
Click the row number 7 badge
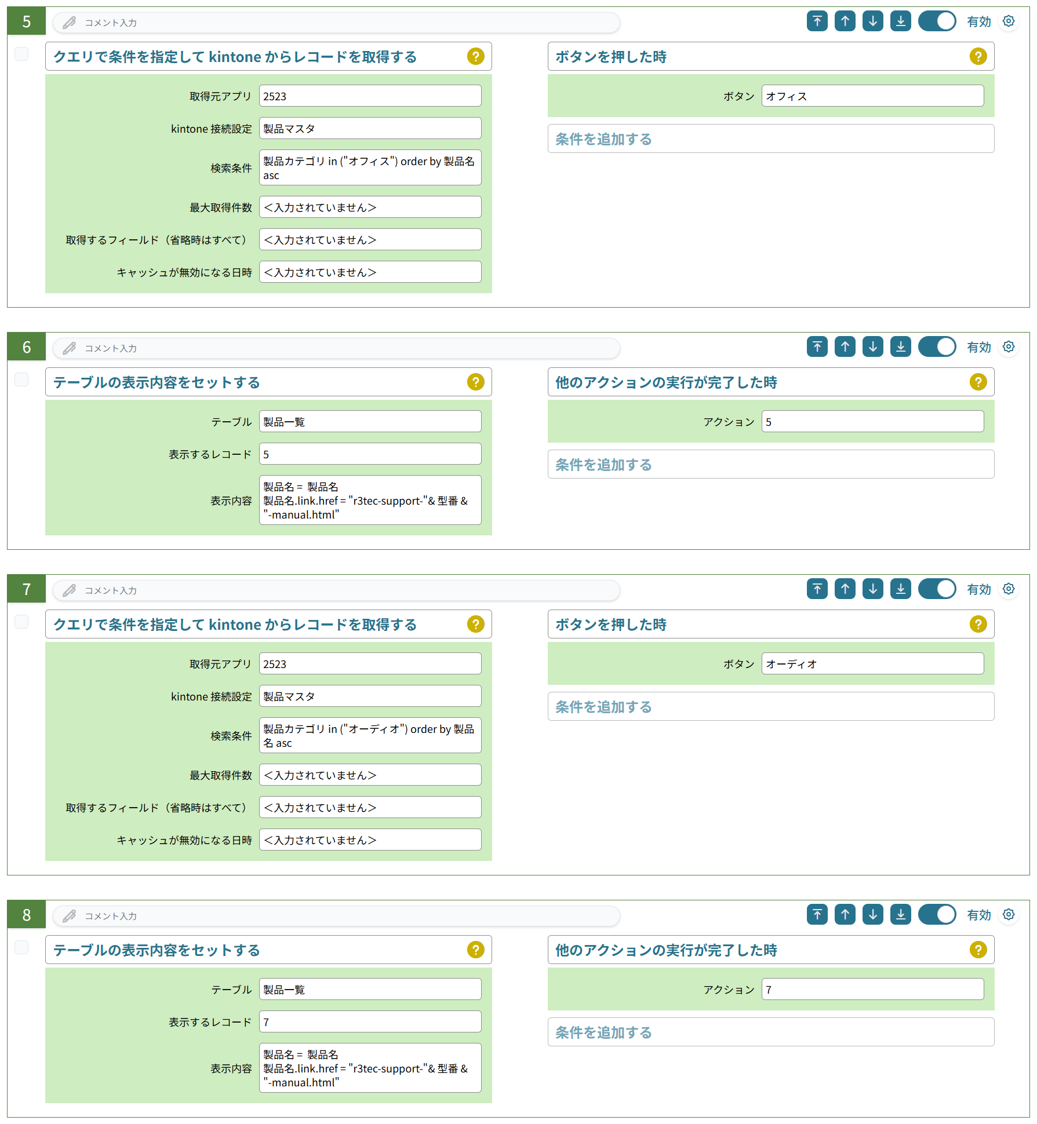coord(27,589)
